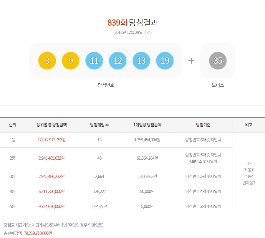Viewport: 265px width, 238px height.
Task: Click the blue ball number 12
Action: (x=118, y=61)
